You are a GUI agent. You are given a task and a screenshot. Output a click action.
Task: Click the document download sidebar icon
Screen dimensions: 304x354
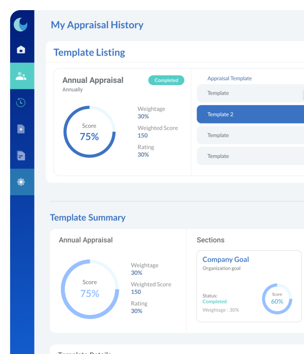point(21,129)
